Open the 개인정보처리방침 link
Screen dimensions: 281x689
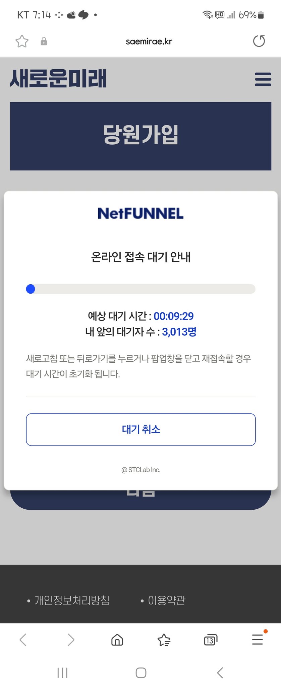click(x=72, y=600)
